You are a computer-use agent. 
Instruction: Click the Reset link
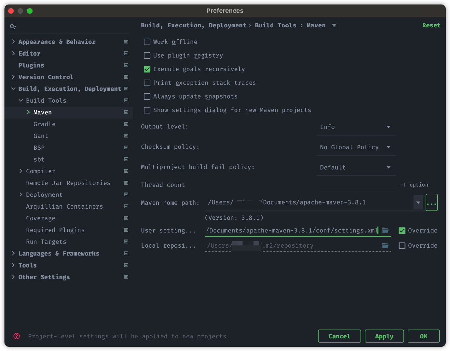[x=431, y=25]
